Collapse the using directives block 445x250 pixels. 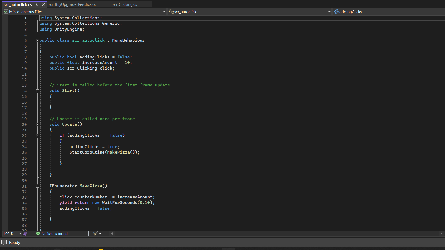point(37,18)
